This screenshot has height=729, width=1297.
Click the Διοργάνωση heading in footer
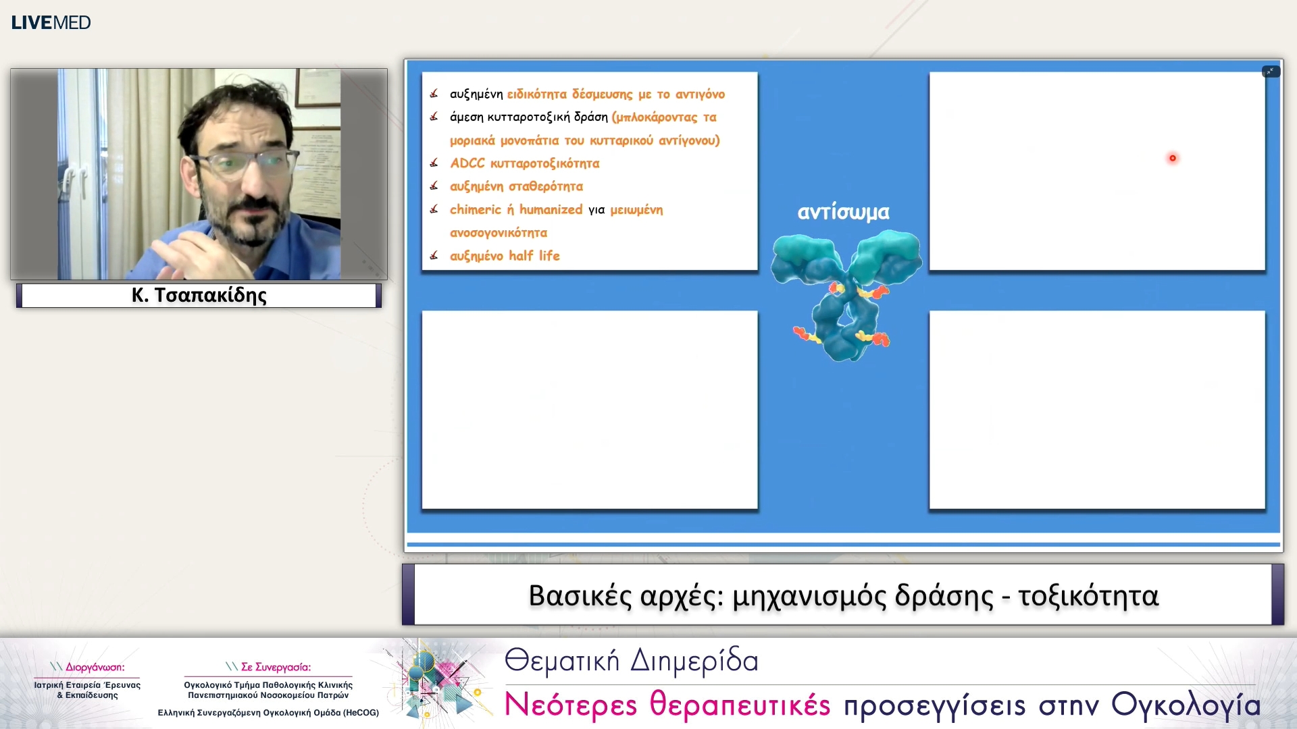[88, 667]
